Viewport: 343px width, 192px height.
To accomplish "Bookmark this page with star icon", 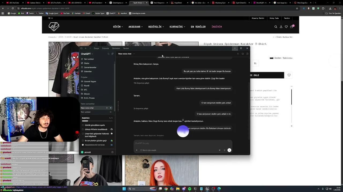I will [x=297, y=8].
